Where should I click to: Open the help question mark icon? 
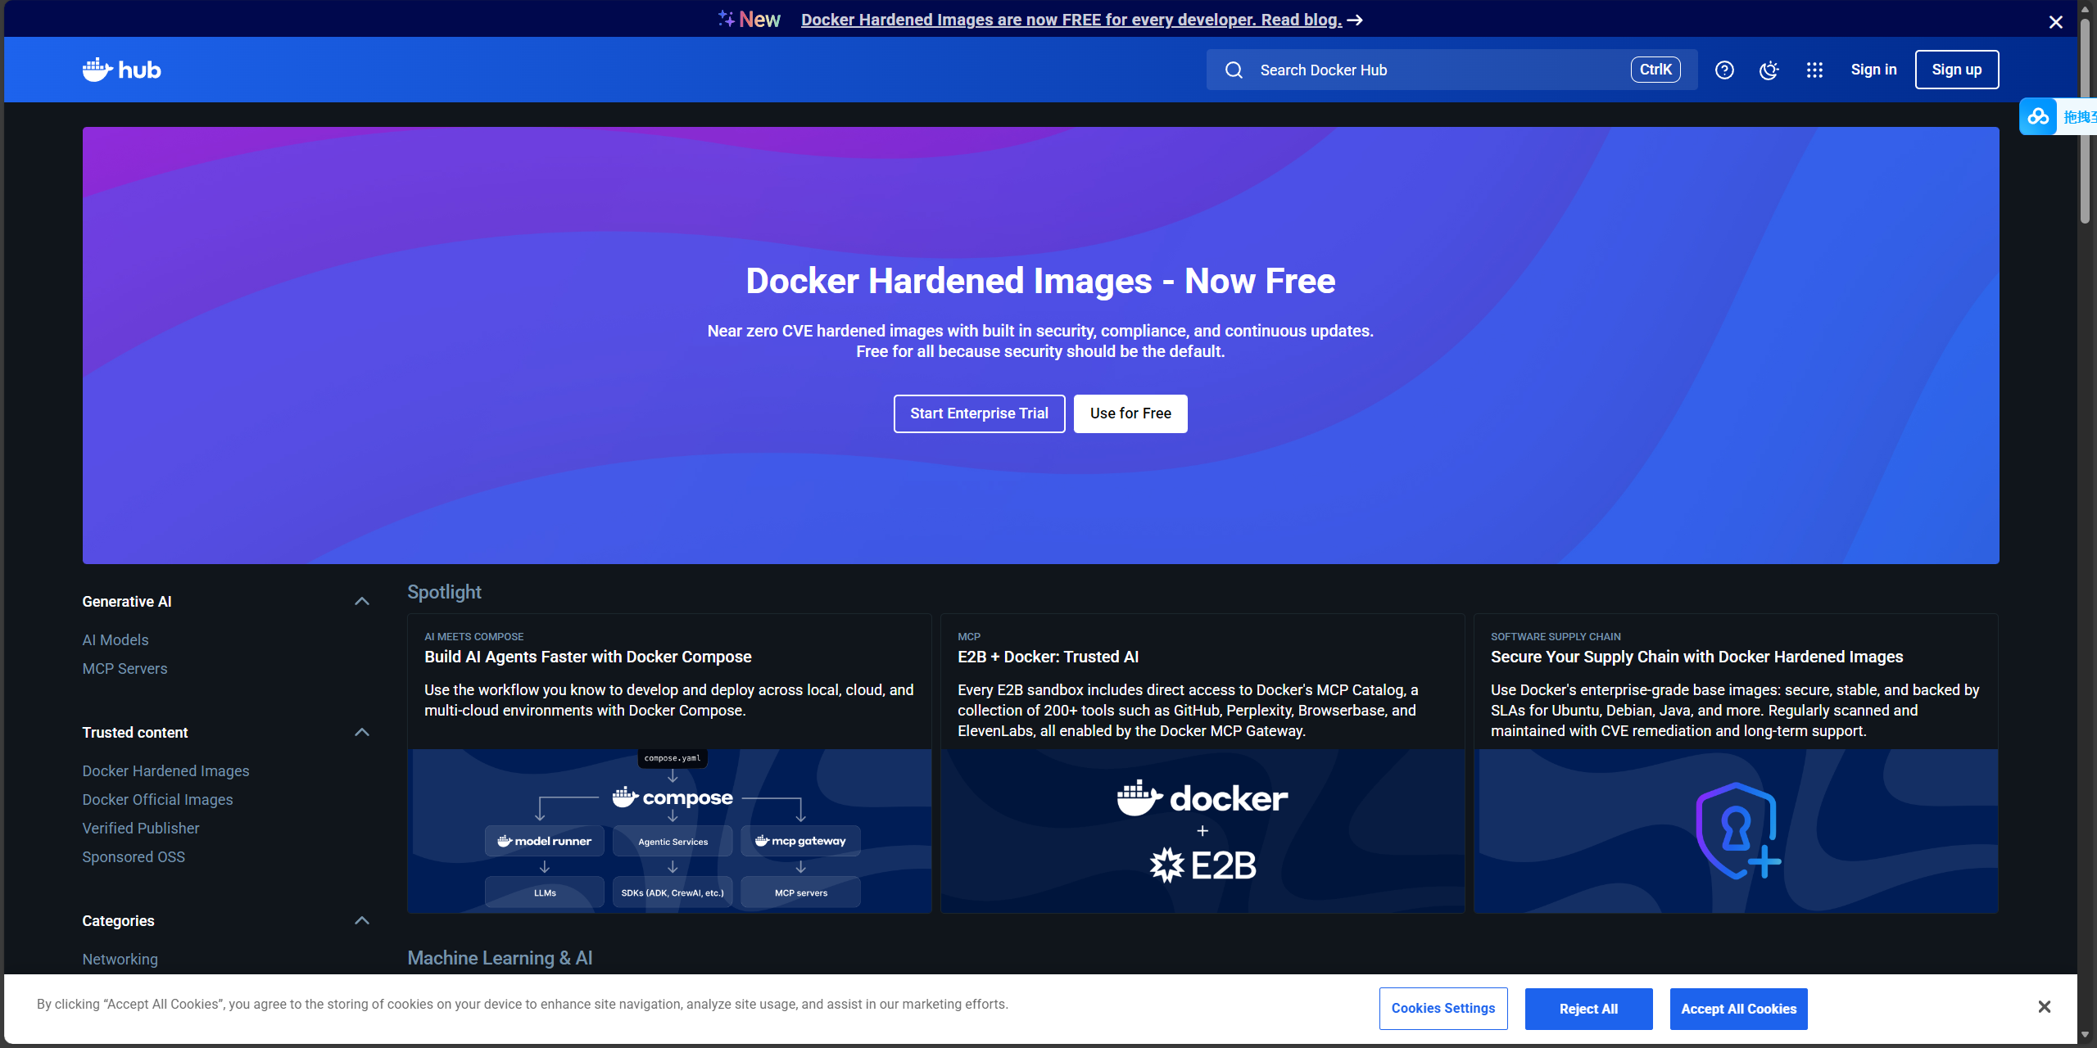coord(1724,70)
